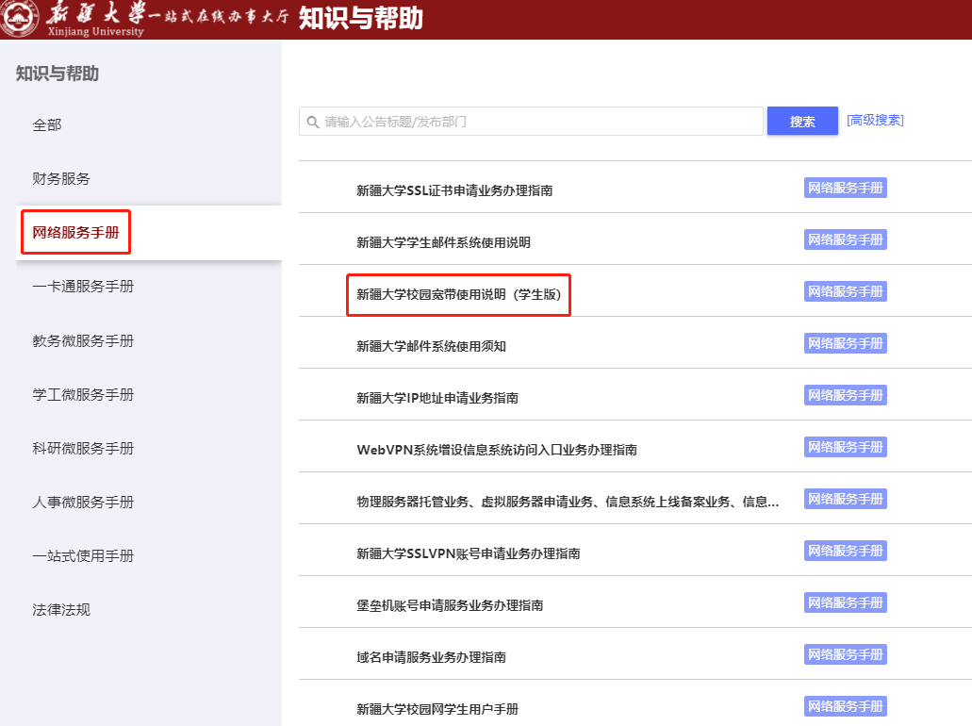Screen dimensions: 972x726
Task: Open 新疆大学邮件系统使用须知
Action: point(431,346)
